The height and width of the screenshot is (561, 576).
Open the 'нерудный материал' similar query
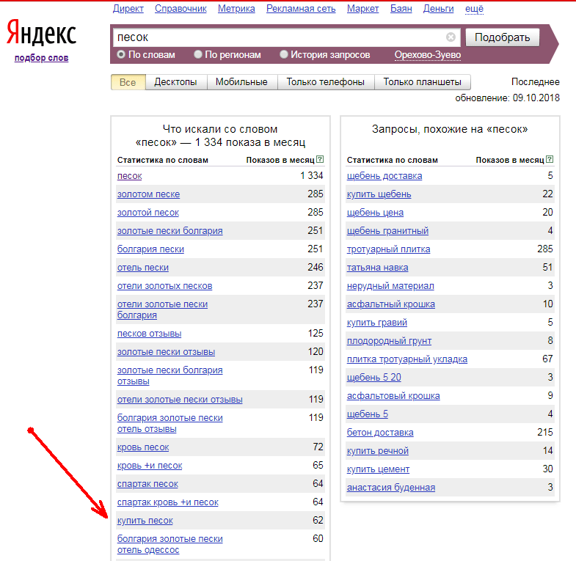[x=390, y=286]
